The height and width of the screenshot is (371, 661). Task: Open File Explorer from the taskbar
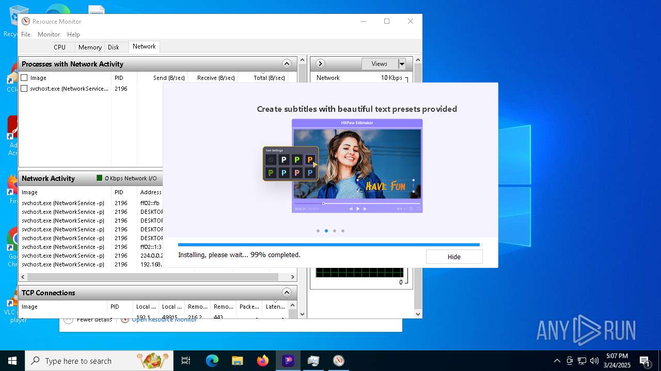click(238, 361)
